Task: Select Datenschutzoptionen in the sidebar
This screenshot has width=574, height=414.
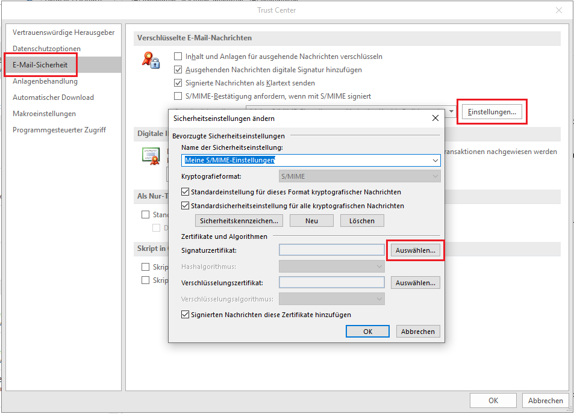Action: coord(46,49)
